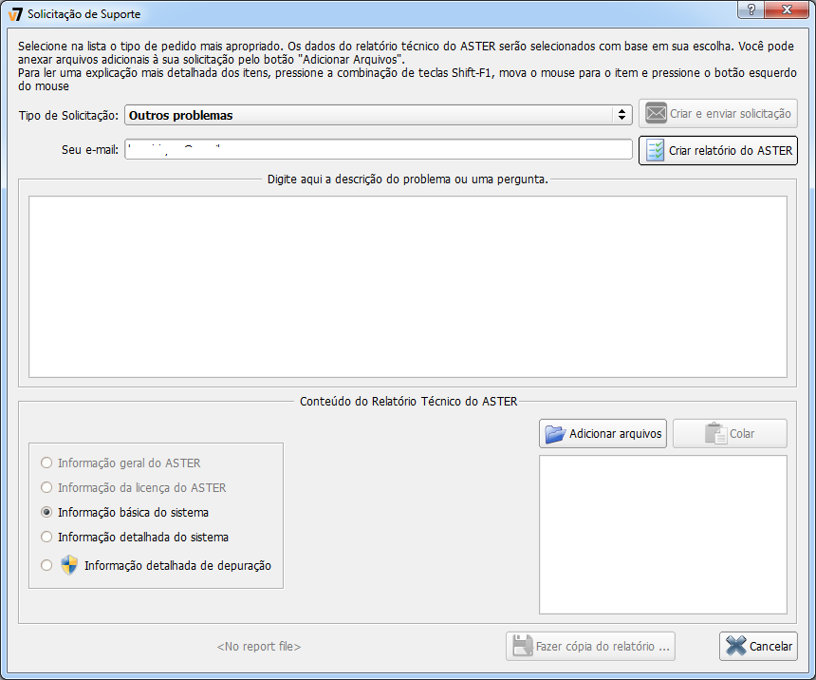Image resolution: width=816 pixels, height=680 pixels.
Task: Click the shield icon beside debug information
Action: point(68,565)
